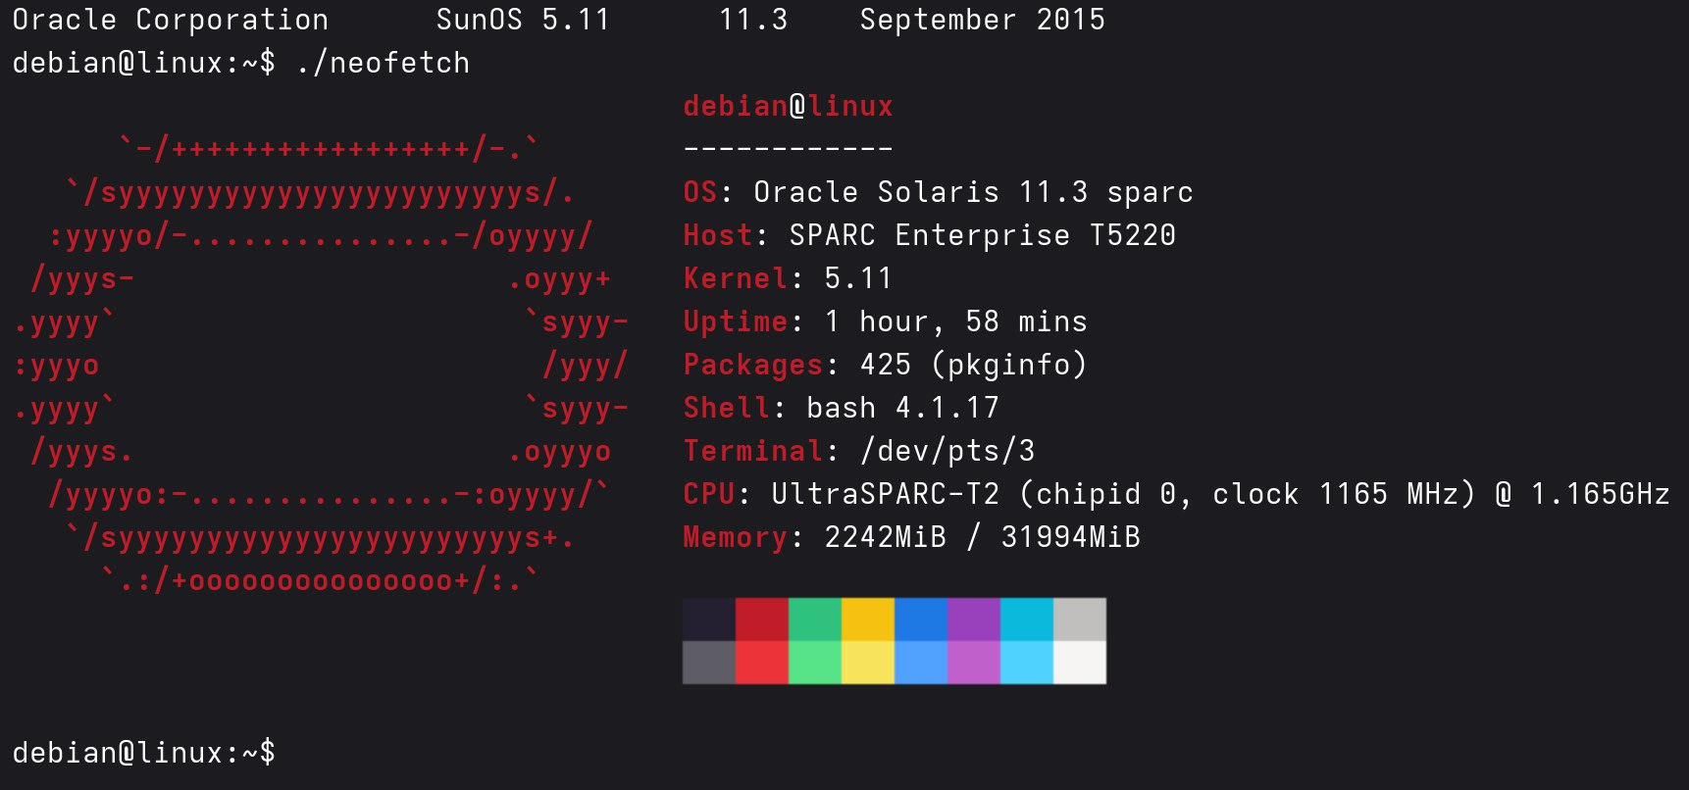Click the dark black color block

click(x=709, y=619)
